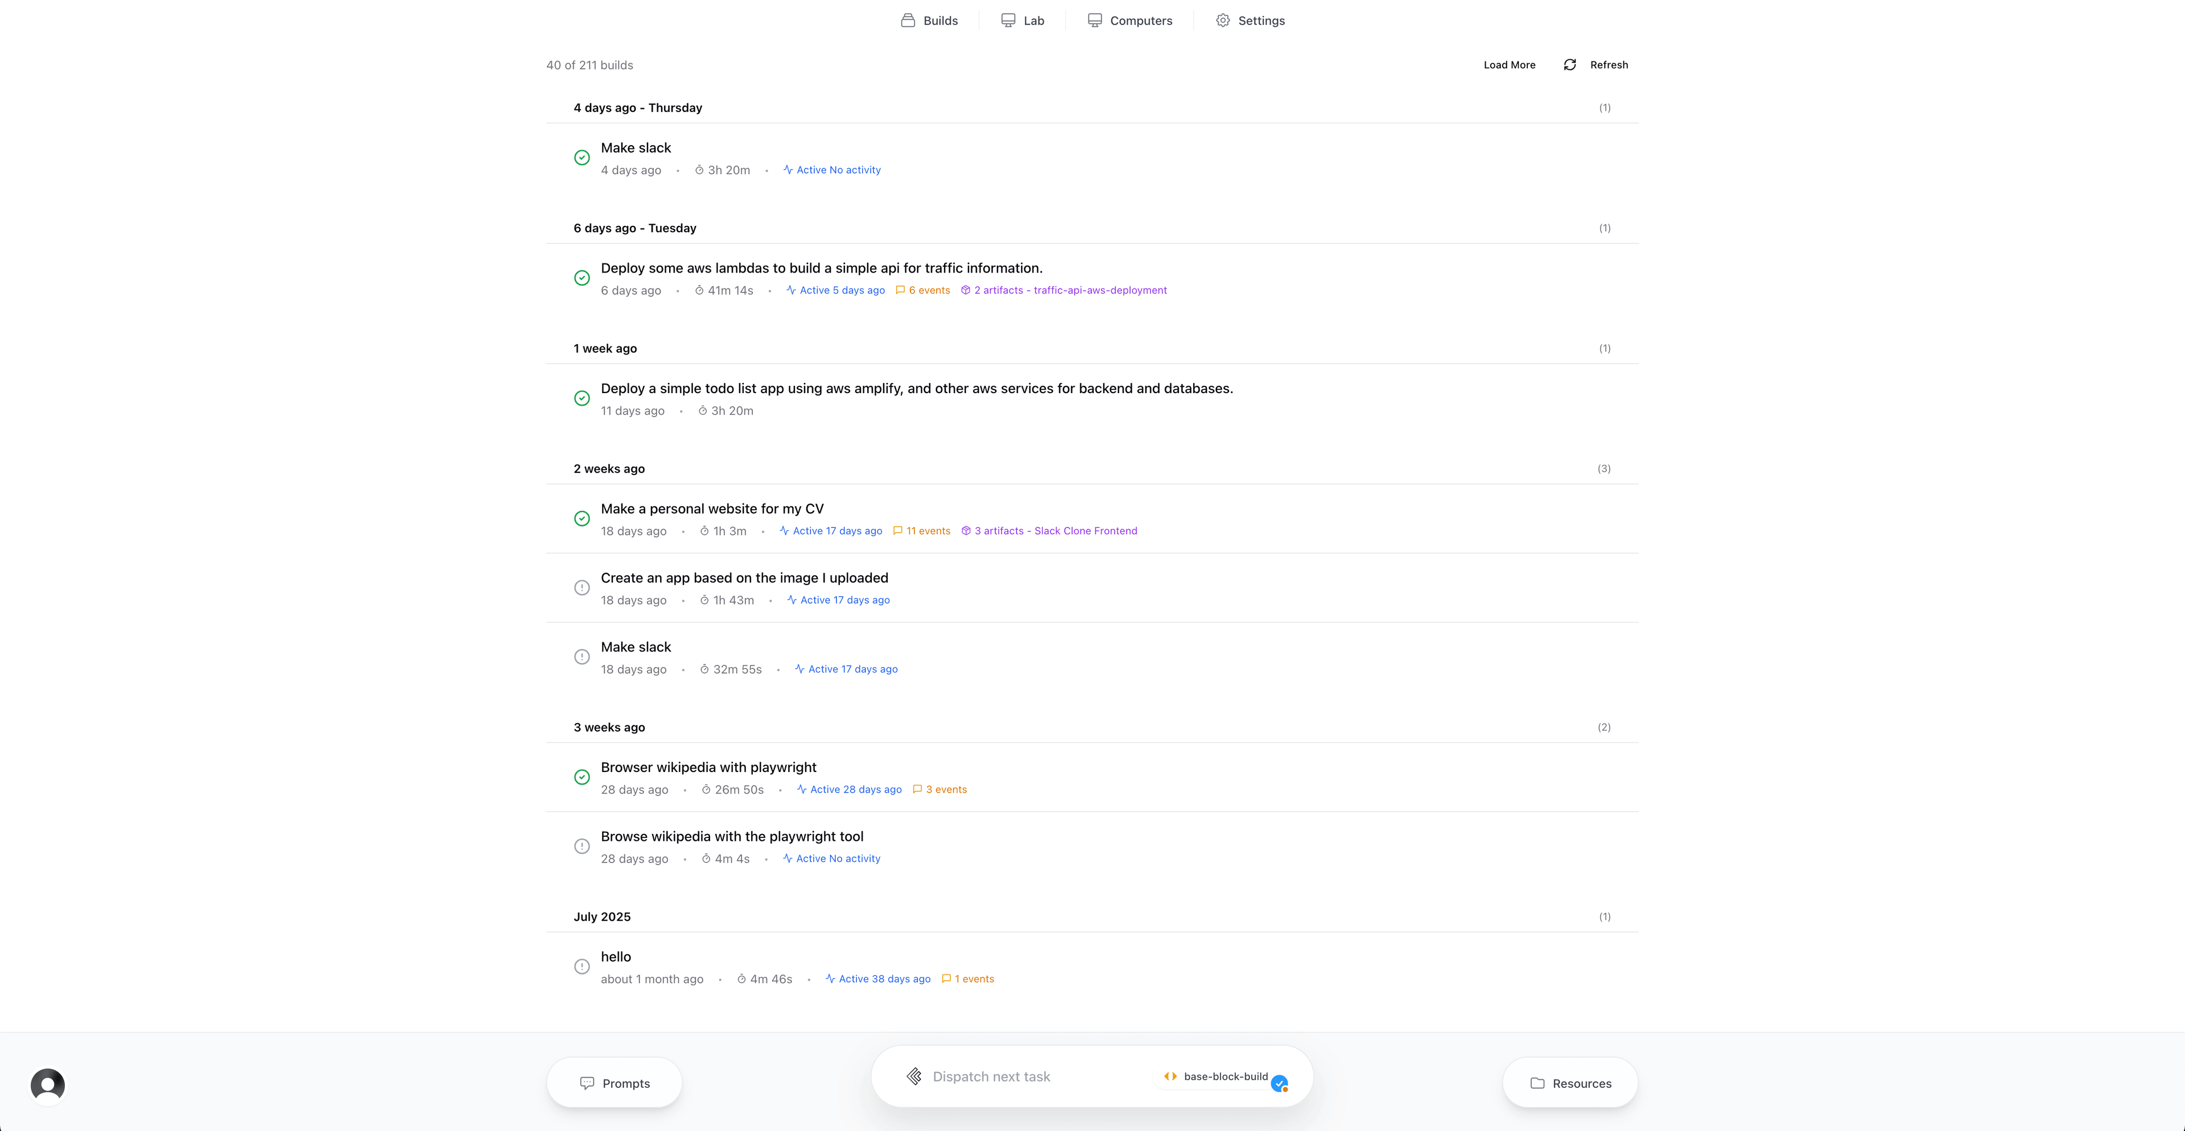Open the Resources button

tap(1570, 1083)
